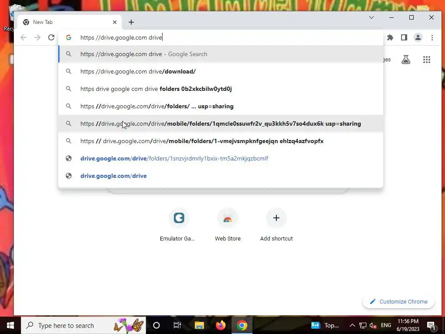445x334 pixels.
Task: Open Task View on the taskbar
Action: coord(177,325)
